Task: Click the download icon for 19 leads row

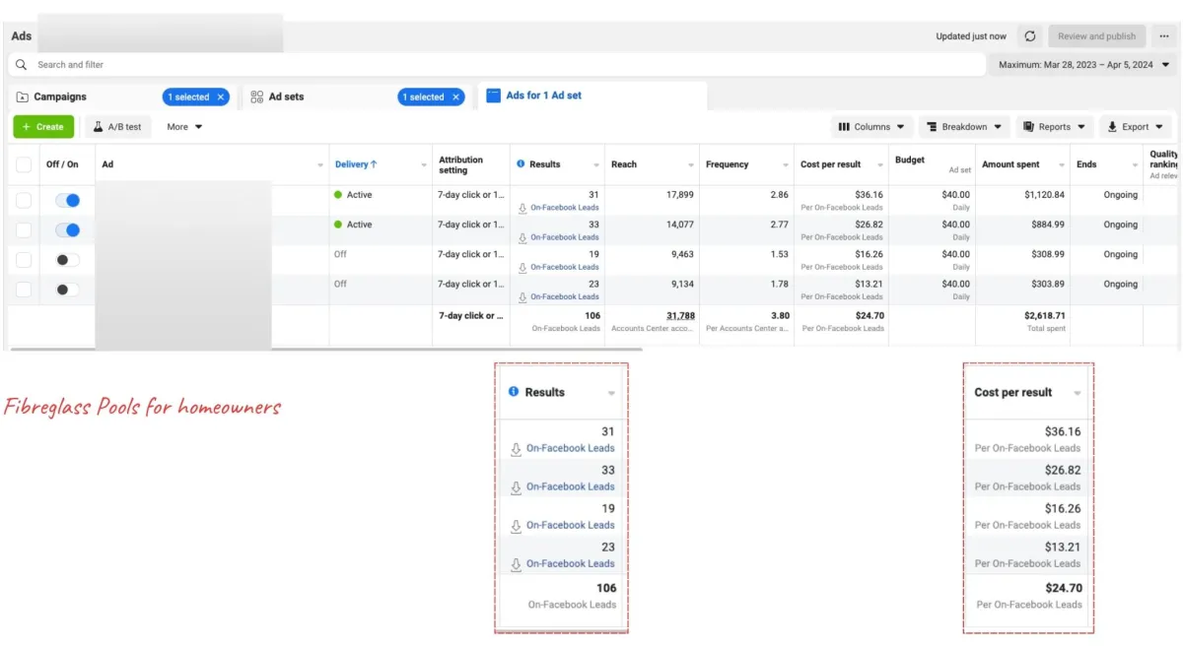Action: [522, 267]
